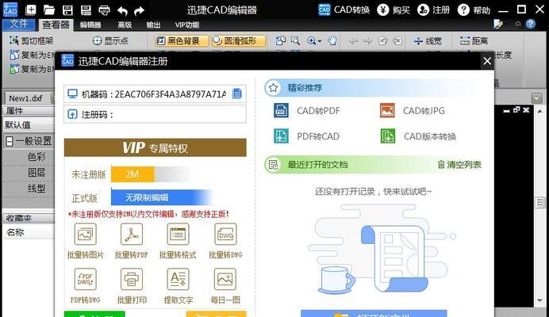The image size is (549, 317).
Task: Click the 线宽 line width button
Action: click(428, 41)
